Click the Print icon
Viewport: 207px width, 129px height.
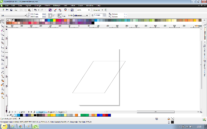click(16, 10)
